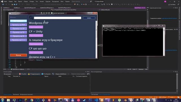Open the Сборка menu
Viewport: 181px width, 102px height.
click(x=26, y=1)
